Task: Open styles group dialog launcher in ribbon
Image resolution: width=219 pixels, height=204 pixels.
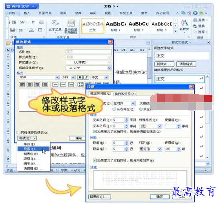Action: (189, 37)
